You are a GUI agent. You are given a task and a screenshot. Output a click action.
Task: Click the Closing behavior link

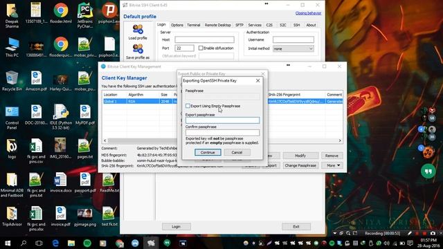pyautogui.click(x=308, y=13)
